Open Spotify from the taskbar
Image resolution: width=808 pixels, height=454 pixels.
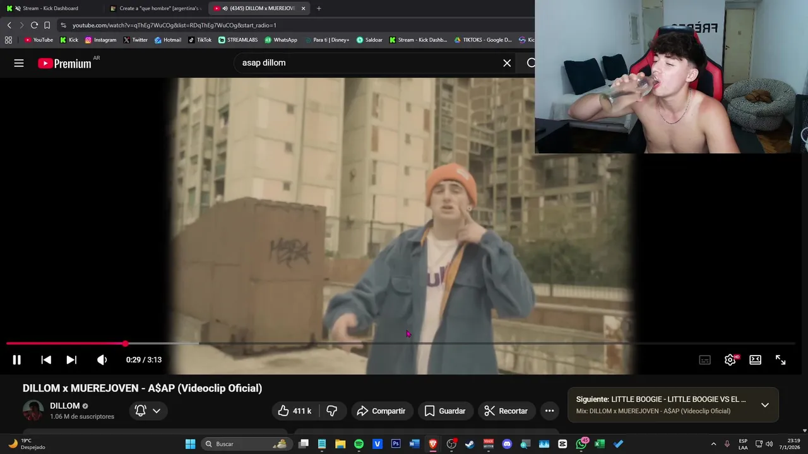click(x=359, y=444)
